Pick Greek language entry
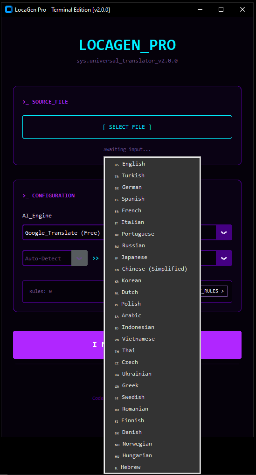This screenshot has height=475, width=256. click(x=152, y=385)
